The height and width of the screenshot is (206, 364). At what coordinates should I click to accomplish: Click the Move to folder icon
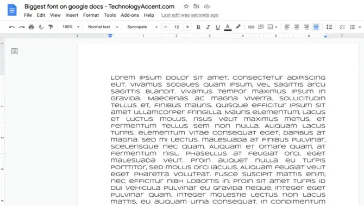[x=196, y=7]
